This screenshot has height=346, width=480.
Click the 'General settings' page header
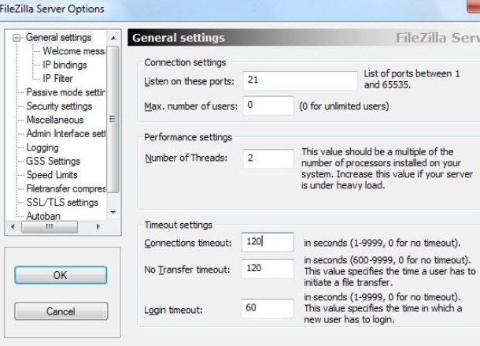pyautogui.click(x=179, y=38)
